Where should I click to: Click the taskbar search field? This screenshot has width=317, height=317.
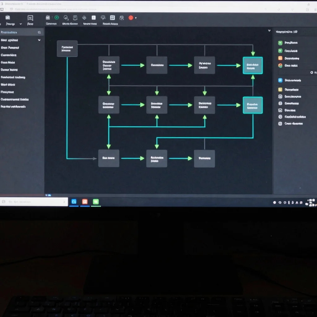tap(34, 202)
